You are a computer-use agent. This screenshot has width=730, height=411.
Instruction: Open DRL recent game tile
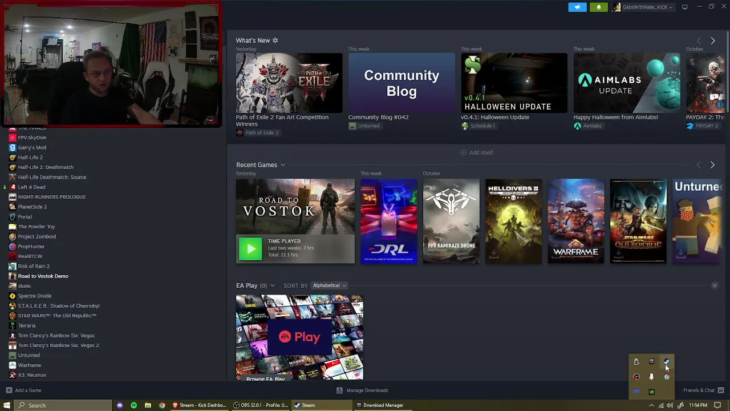tap(389, 221)
